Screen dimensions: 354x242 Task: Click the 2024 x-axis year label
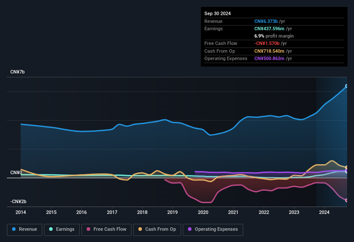click(x=324, y=212)
